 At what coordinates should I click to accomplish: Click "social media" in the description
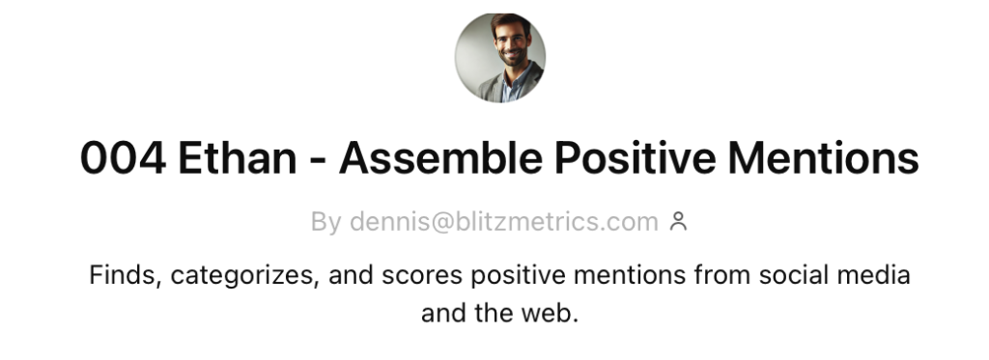pos(834,275)
